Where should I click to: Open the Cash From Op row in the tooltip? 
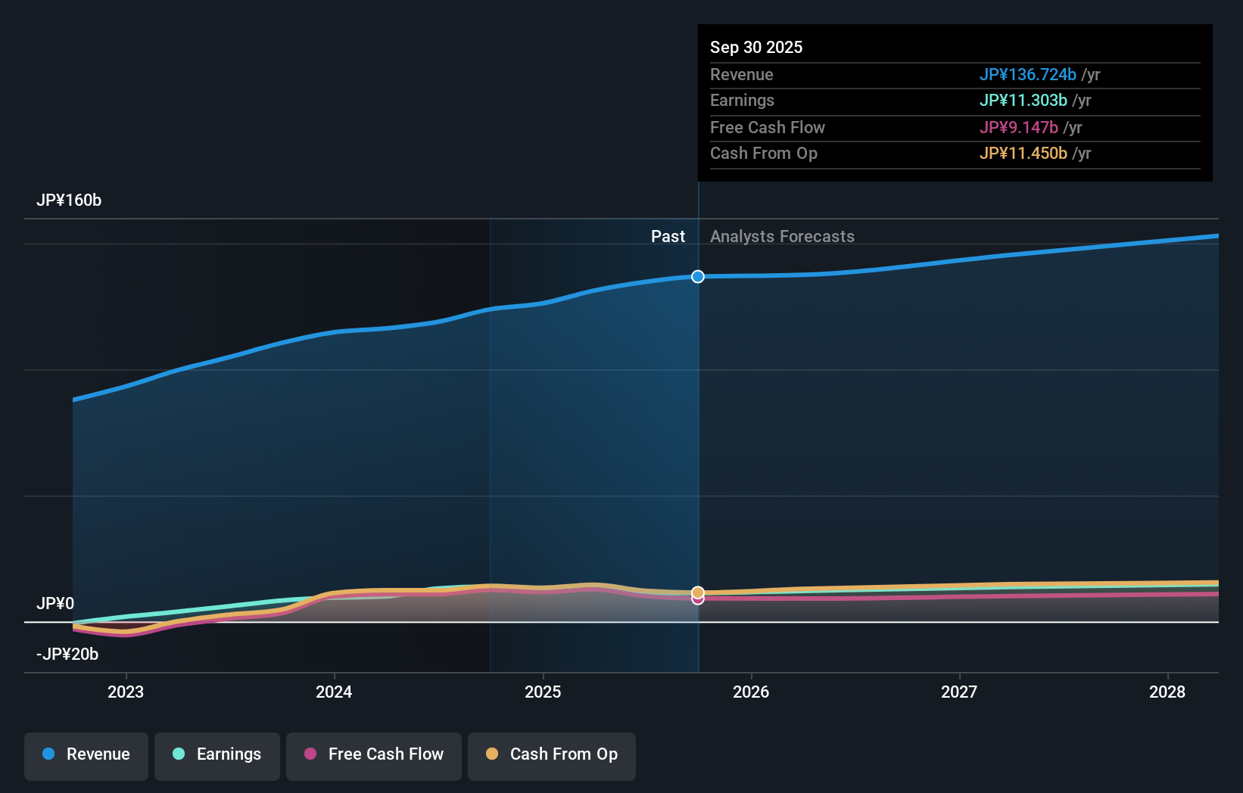(764, 154)
